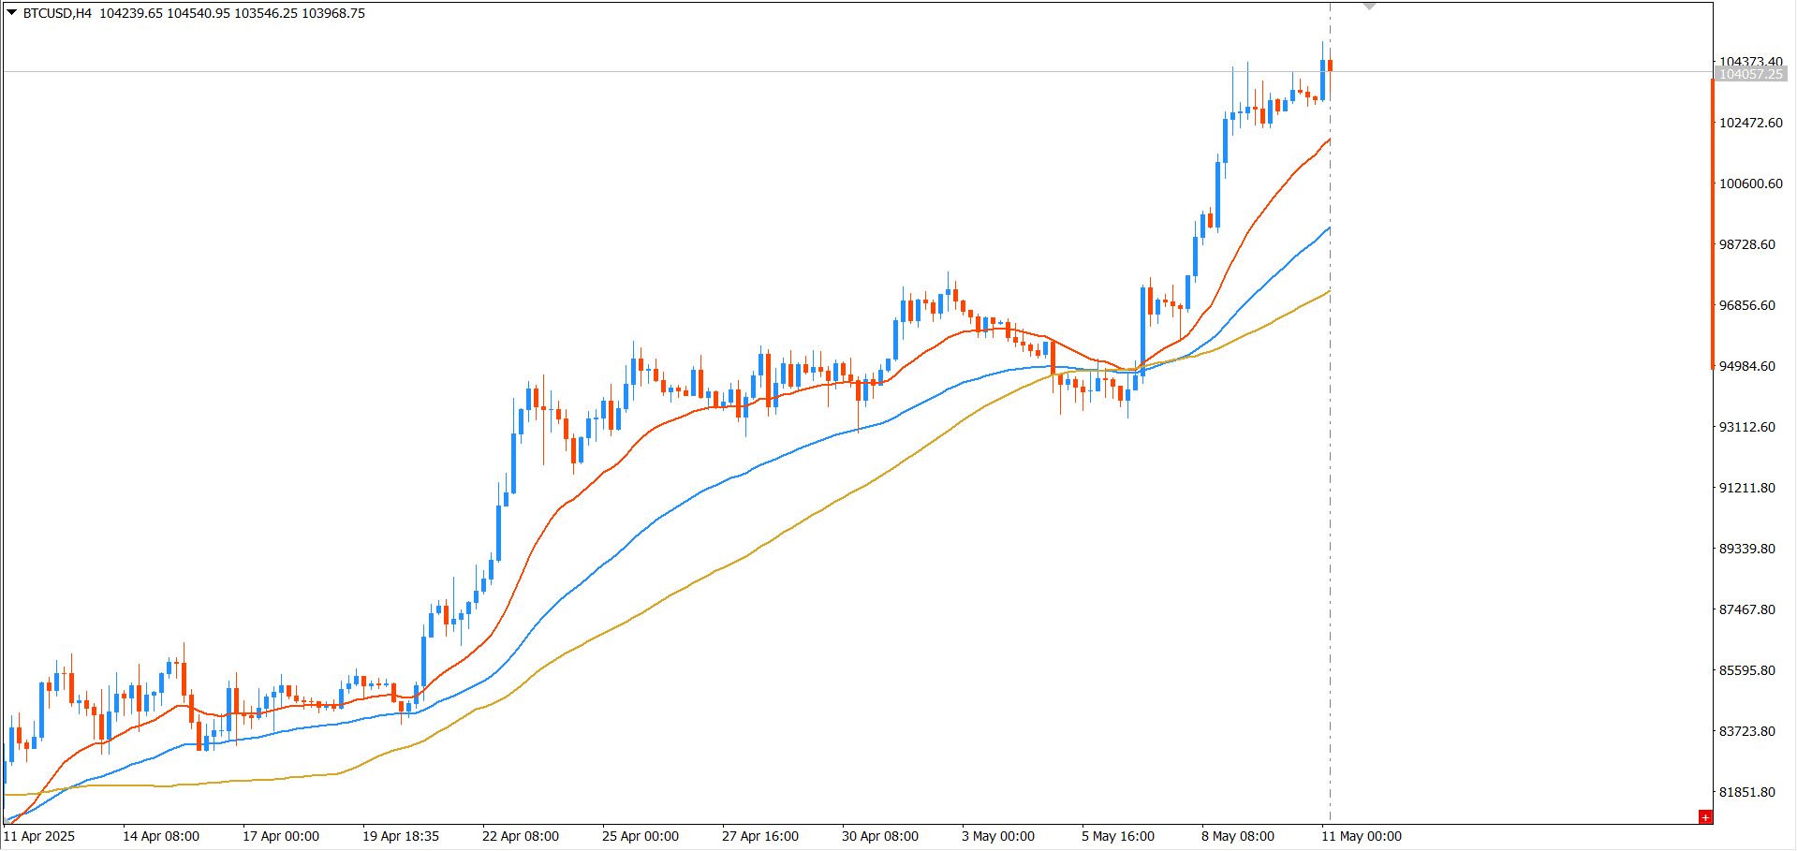
Task: Click the 11 May 00:00 time label
Action: pos(1361,836)
